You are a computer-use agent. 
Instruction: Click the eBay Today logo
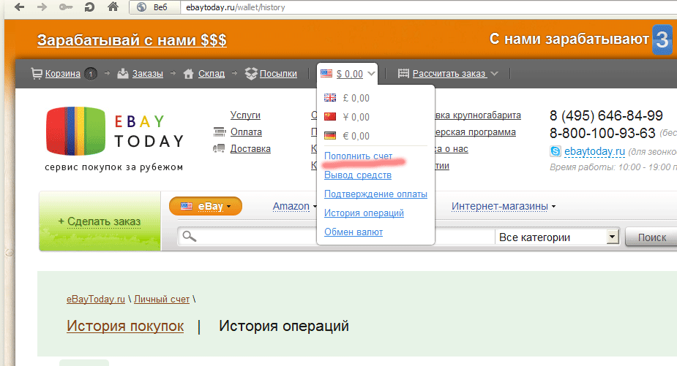(114, 139)
